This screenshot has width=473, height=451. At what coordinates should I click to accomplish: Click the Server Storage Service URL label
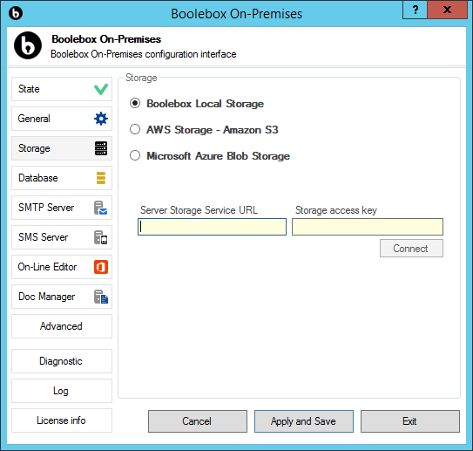tap(199, 210)
